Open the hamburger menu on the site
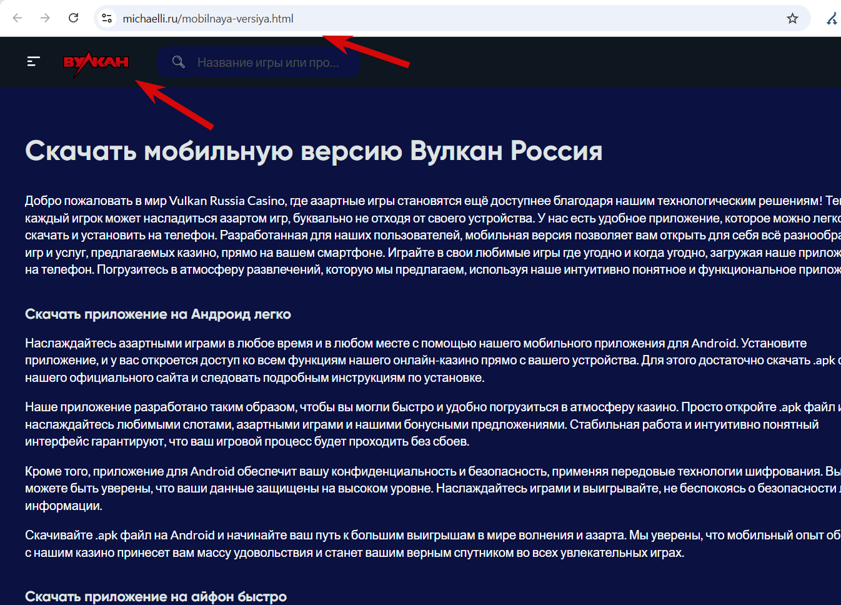The height and width of the screenshot is (605, 841). (x=34, y=61)
